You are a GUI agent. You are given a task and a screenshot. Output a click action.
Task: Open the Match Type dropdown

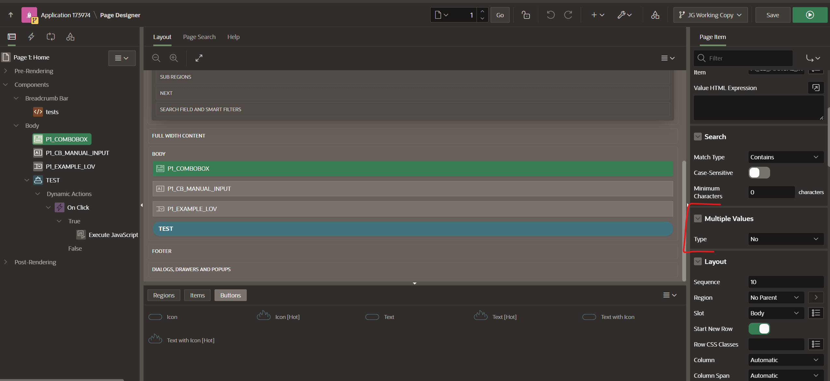(x=785, y=157)
